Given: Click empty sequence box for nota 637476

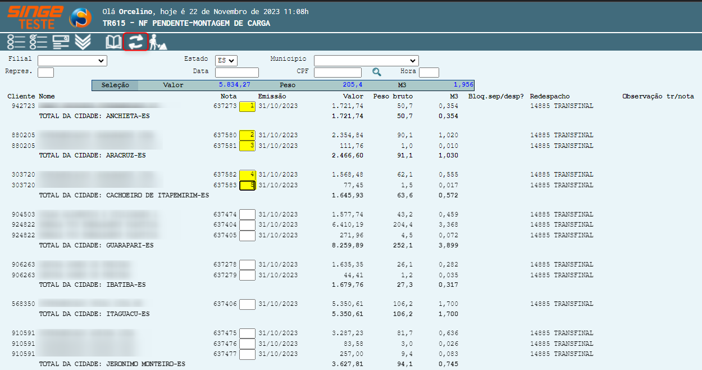Looking at the screenshot, I should tap(247, 344).
